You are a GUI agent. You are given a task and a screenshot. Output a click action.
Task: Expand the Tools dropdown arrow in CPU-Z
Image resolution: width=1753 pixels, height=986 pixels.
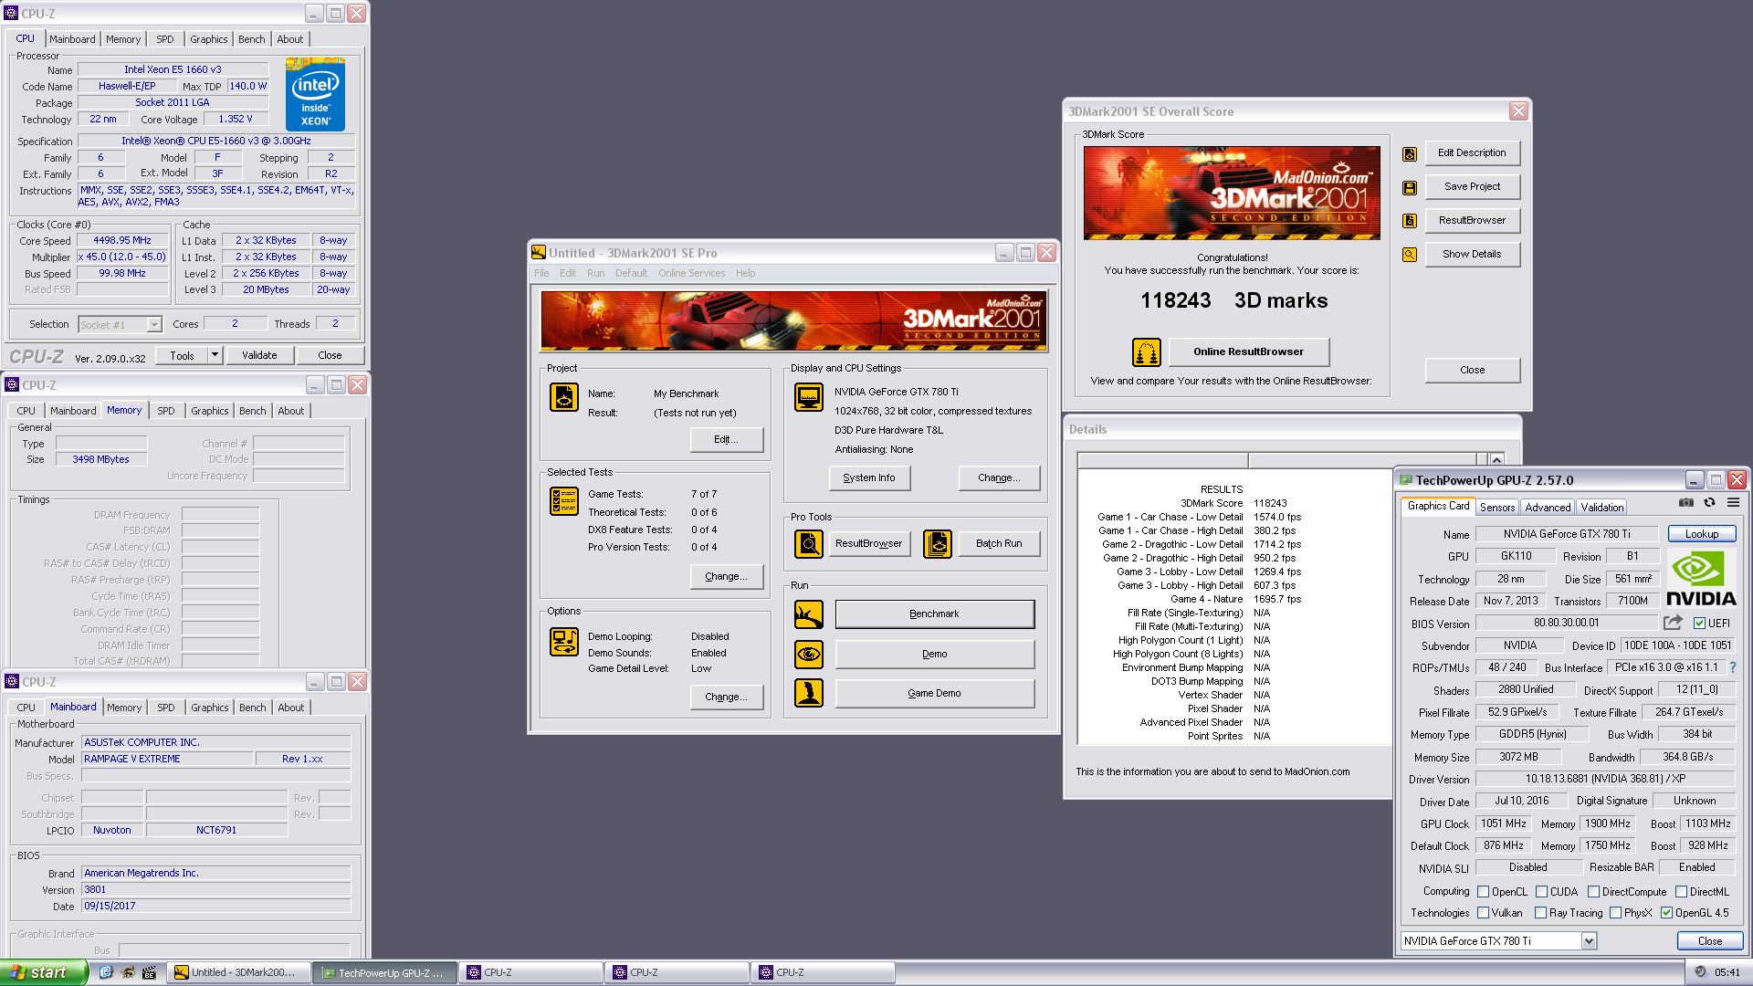215,355
